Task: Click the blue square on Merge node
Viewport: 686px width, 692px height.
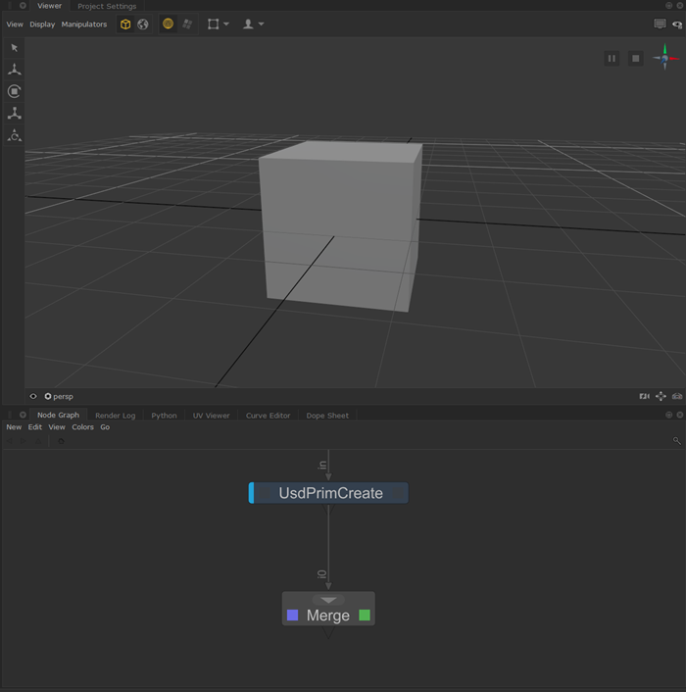Action: point(292,616)
